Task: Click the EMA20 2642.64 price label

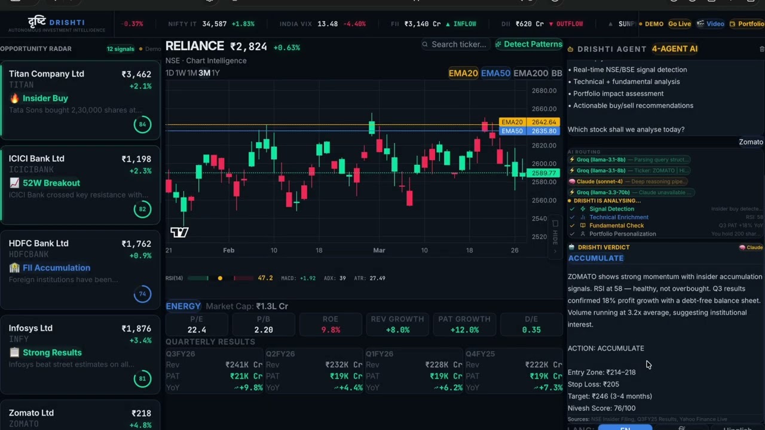Action: (x=529, y=122)
